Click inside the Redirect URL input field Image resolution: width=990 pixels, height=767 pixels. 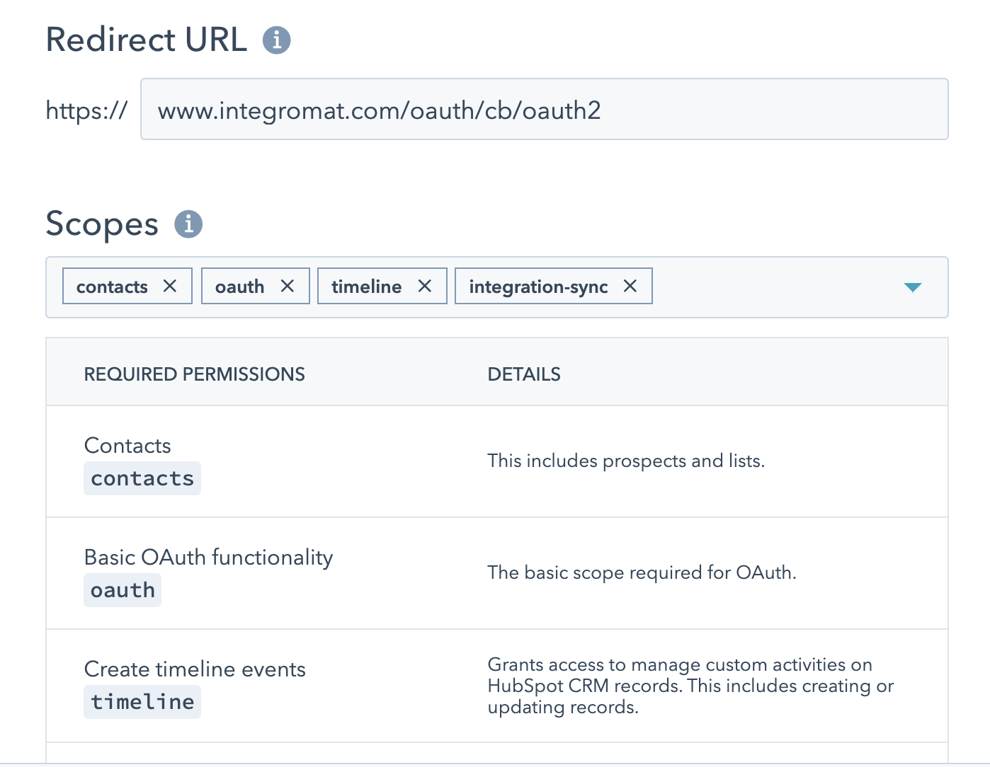(x=544, y=109)
